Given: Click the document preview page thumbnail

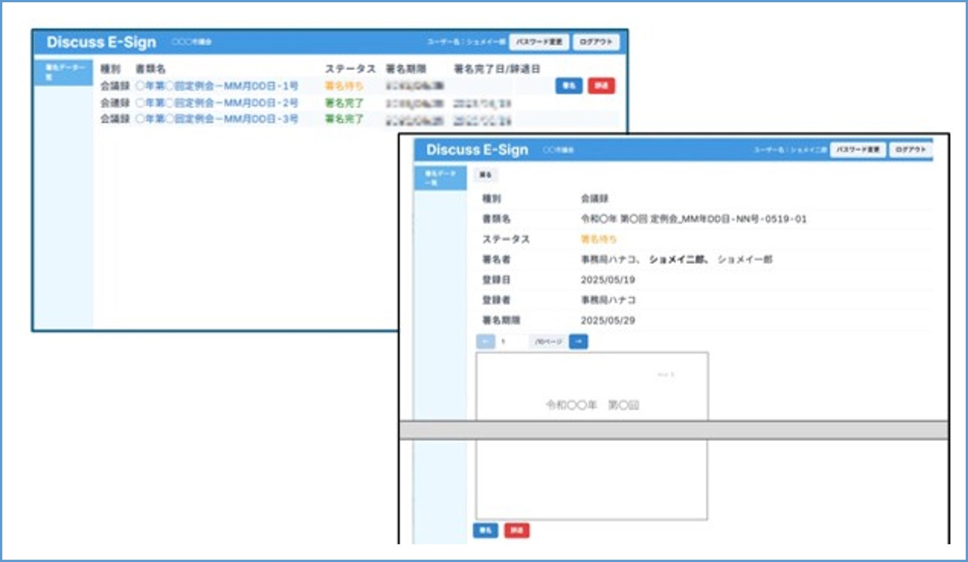Looking at the screenshot, I should 592,386.
